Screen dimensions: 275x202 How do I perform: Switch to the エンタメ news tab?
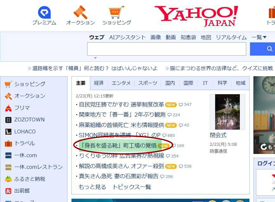[x=121, y=83]
